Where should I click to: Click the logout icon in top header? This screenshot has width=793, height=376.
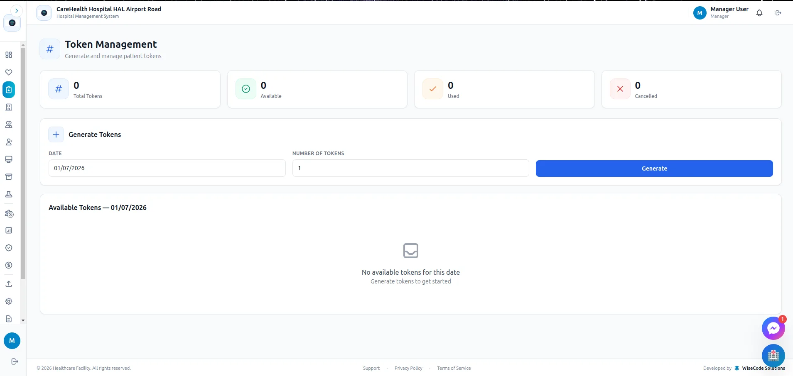tap(778, 13)
